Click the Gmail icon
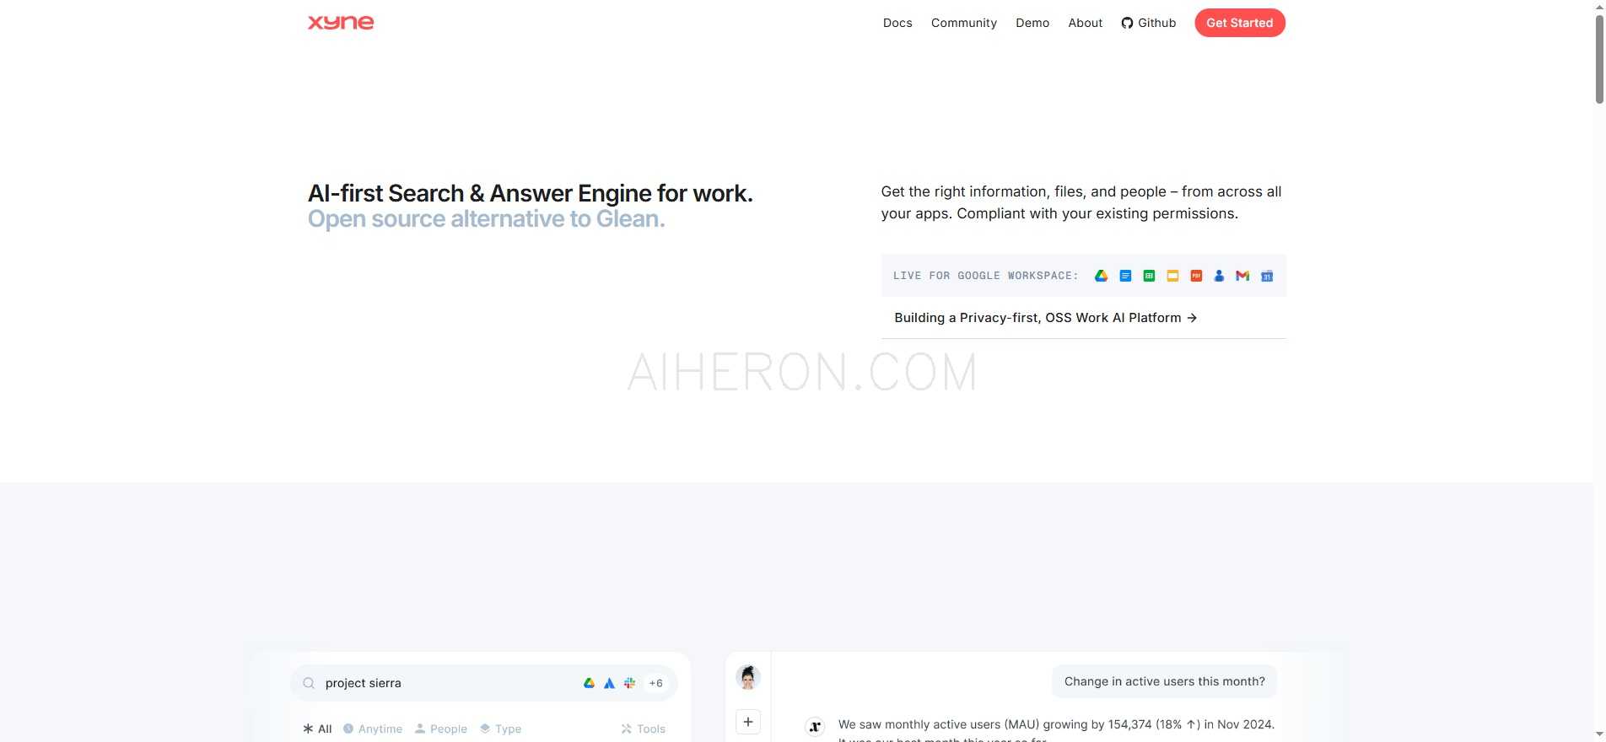 coord(1242,276)
